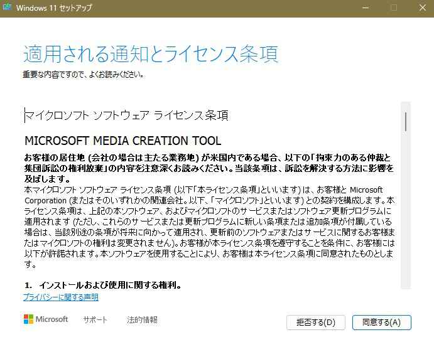Click the license text scrollbar thumb
This screenshot has width=434, height=342.
pos(406,121)
